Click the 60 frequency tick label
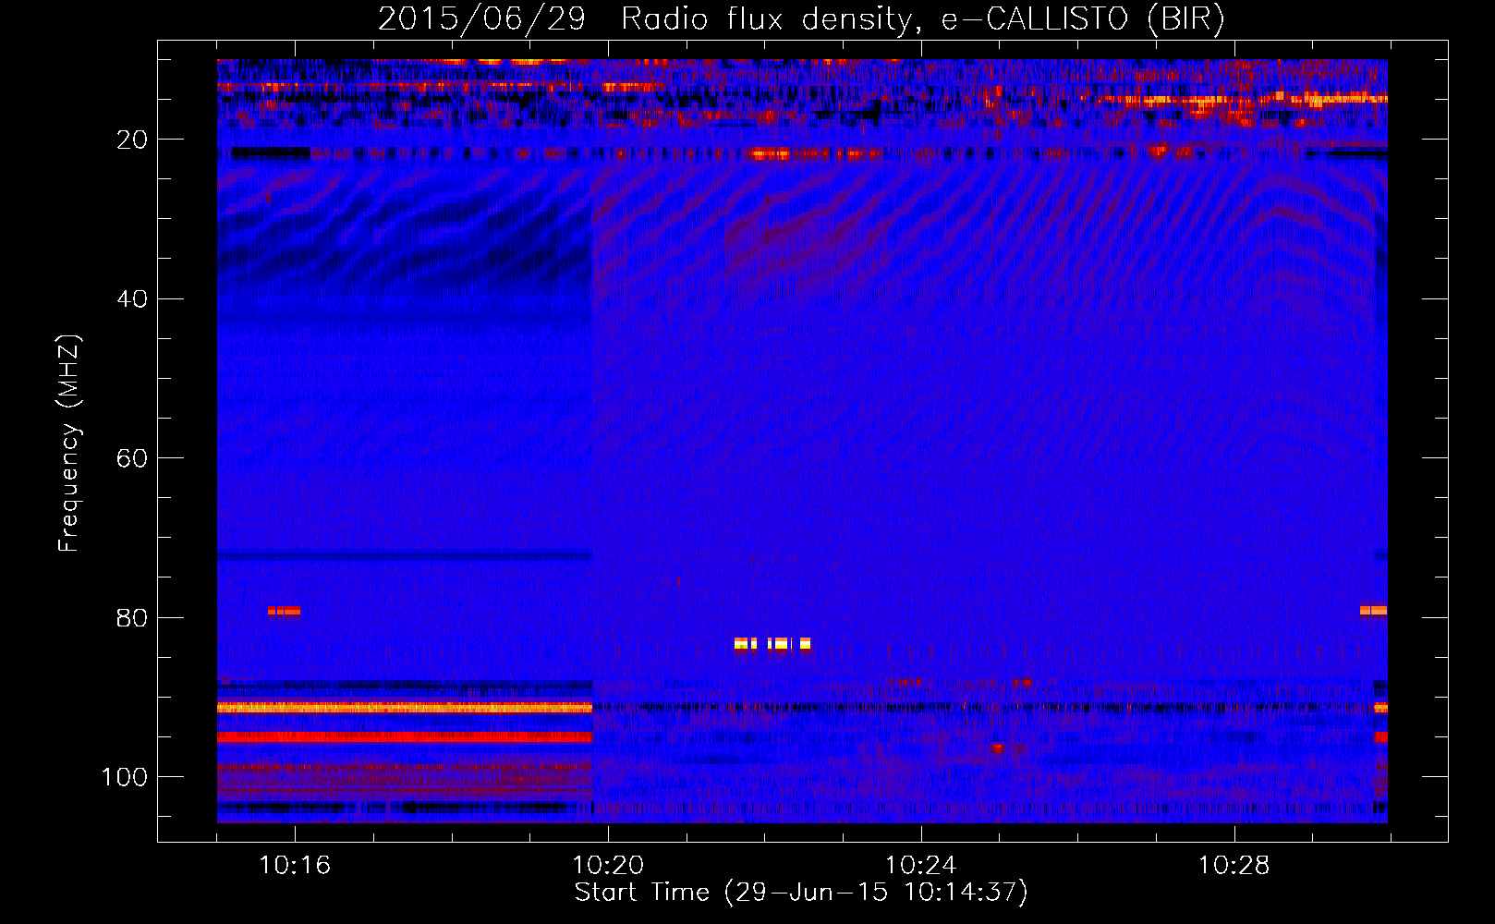1495x924 pixels. point(133,458)
